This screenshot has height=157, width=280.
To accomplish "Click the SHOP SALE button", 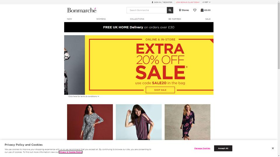I will pyautogui.click(x=160, y=90).
